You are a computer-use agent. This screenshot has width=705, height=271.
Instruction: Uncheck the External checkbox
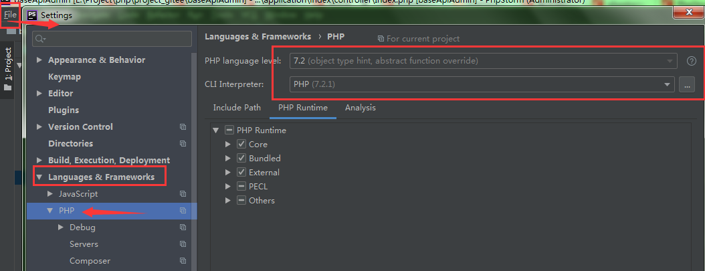click(241, 172)
